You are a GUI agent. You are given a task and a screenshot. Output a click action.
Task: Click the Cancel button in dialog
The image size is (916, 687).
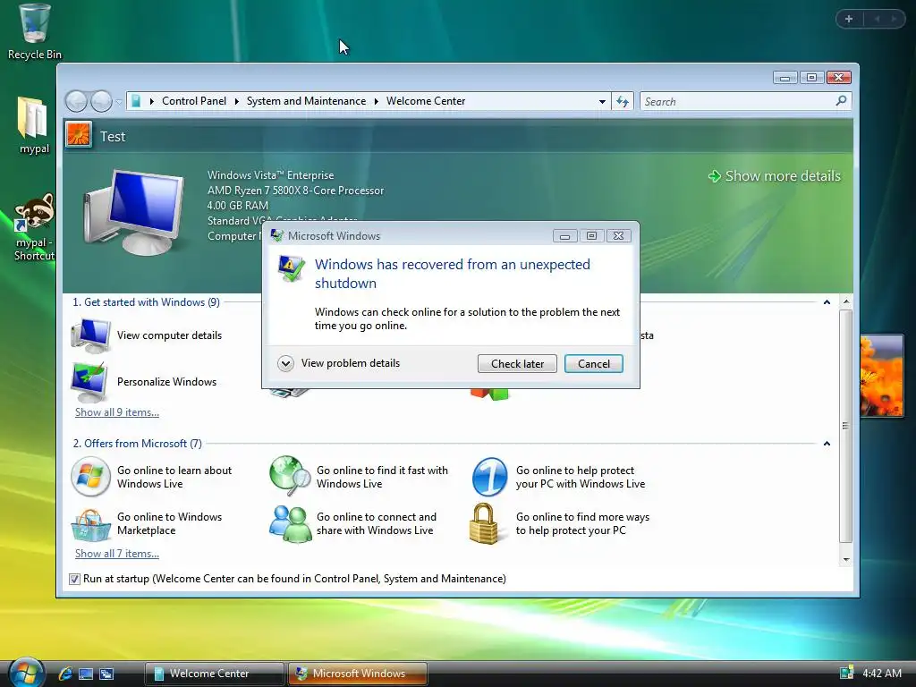click(x=594, y=363)
